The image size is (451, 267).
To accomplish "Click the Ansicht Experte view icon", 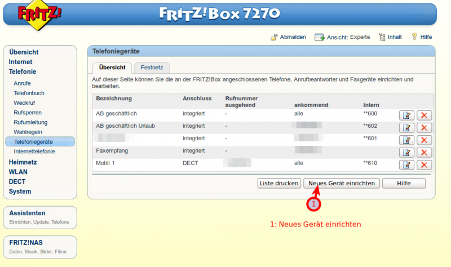I will 319,37.
